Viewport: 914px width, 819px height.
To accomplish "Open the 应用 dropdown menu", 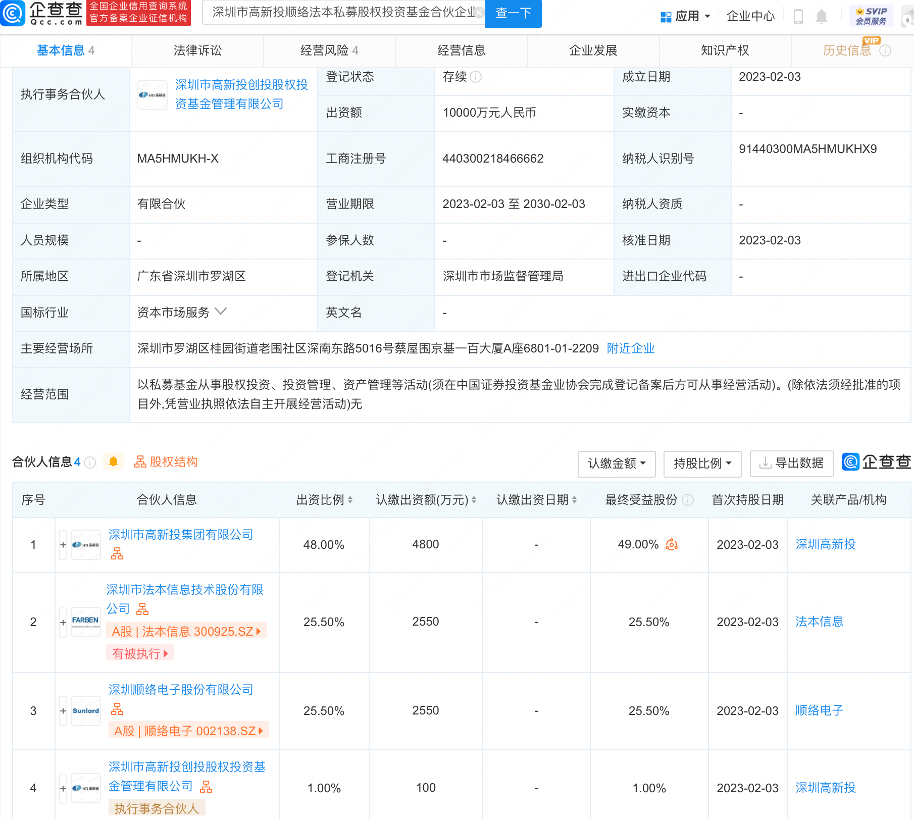I will tap(685, 16).
